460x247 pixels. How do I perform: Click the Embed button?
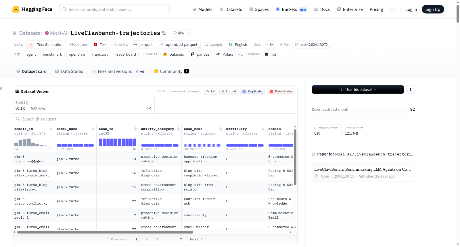pyautogui.click(x=228, y=91)
